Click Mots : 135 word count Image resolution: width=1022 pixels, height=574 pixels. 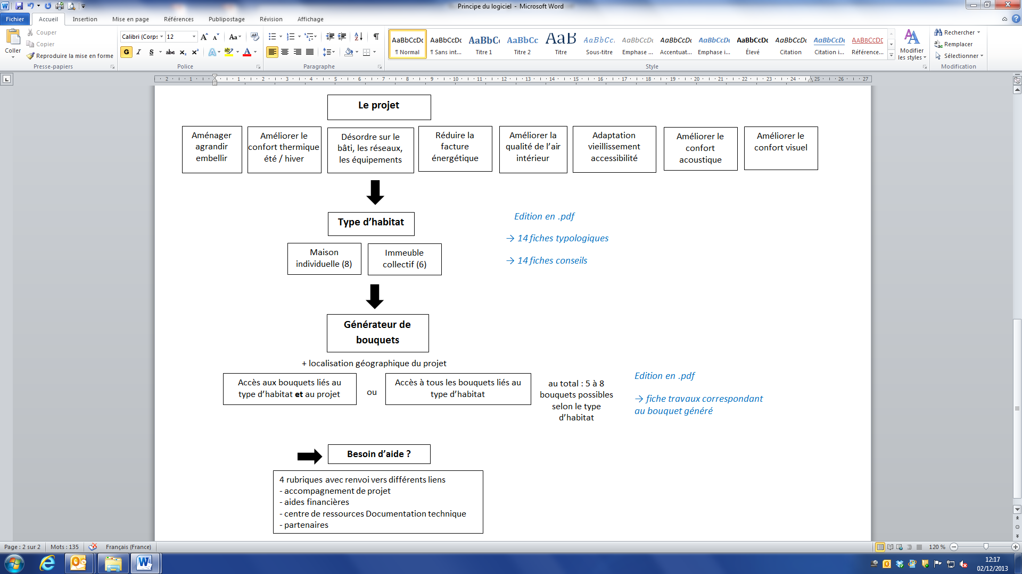tap(64, 547)
